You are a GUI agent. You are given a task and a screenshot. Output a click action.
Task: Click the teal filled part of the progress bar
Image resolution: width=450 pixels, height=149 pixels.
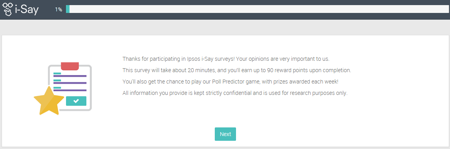click(x=68, y=9)
